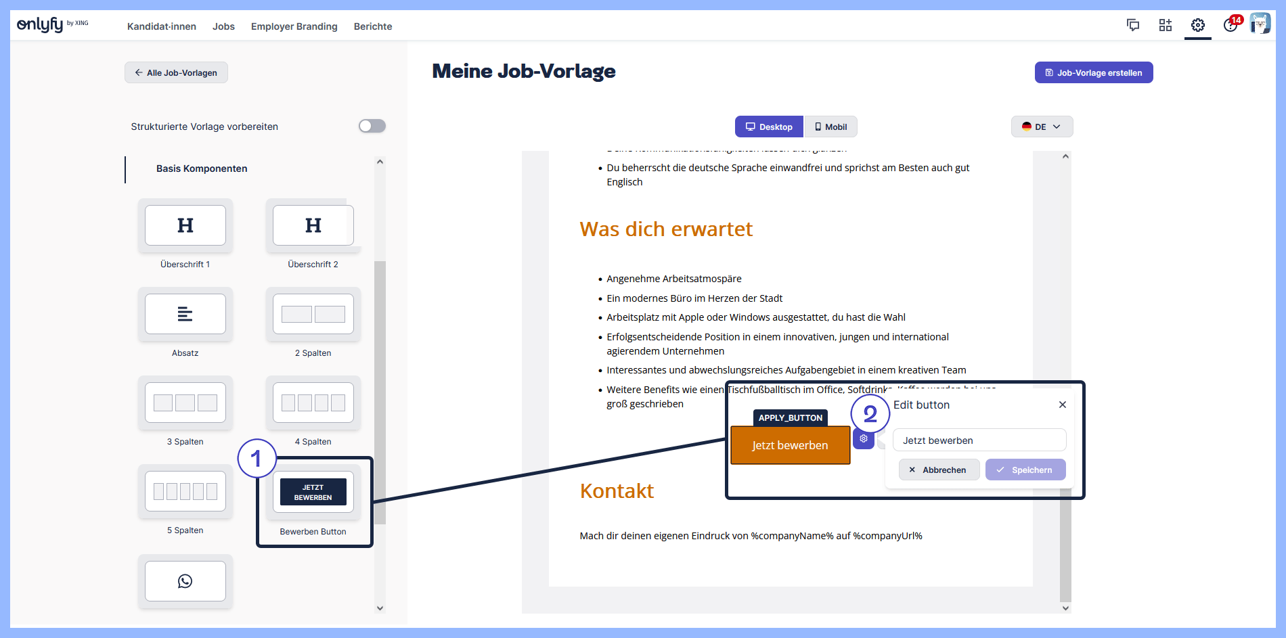Expand the Basis Komponenten section
Viewport: 1286px width, 638px height.
coord(201,168)
